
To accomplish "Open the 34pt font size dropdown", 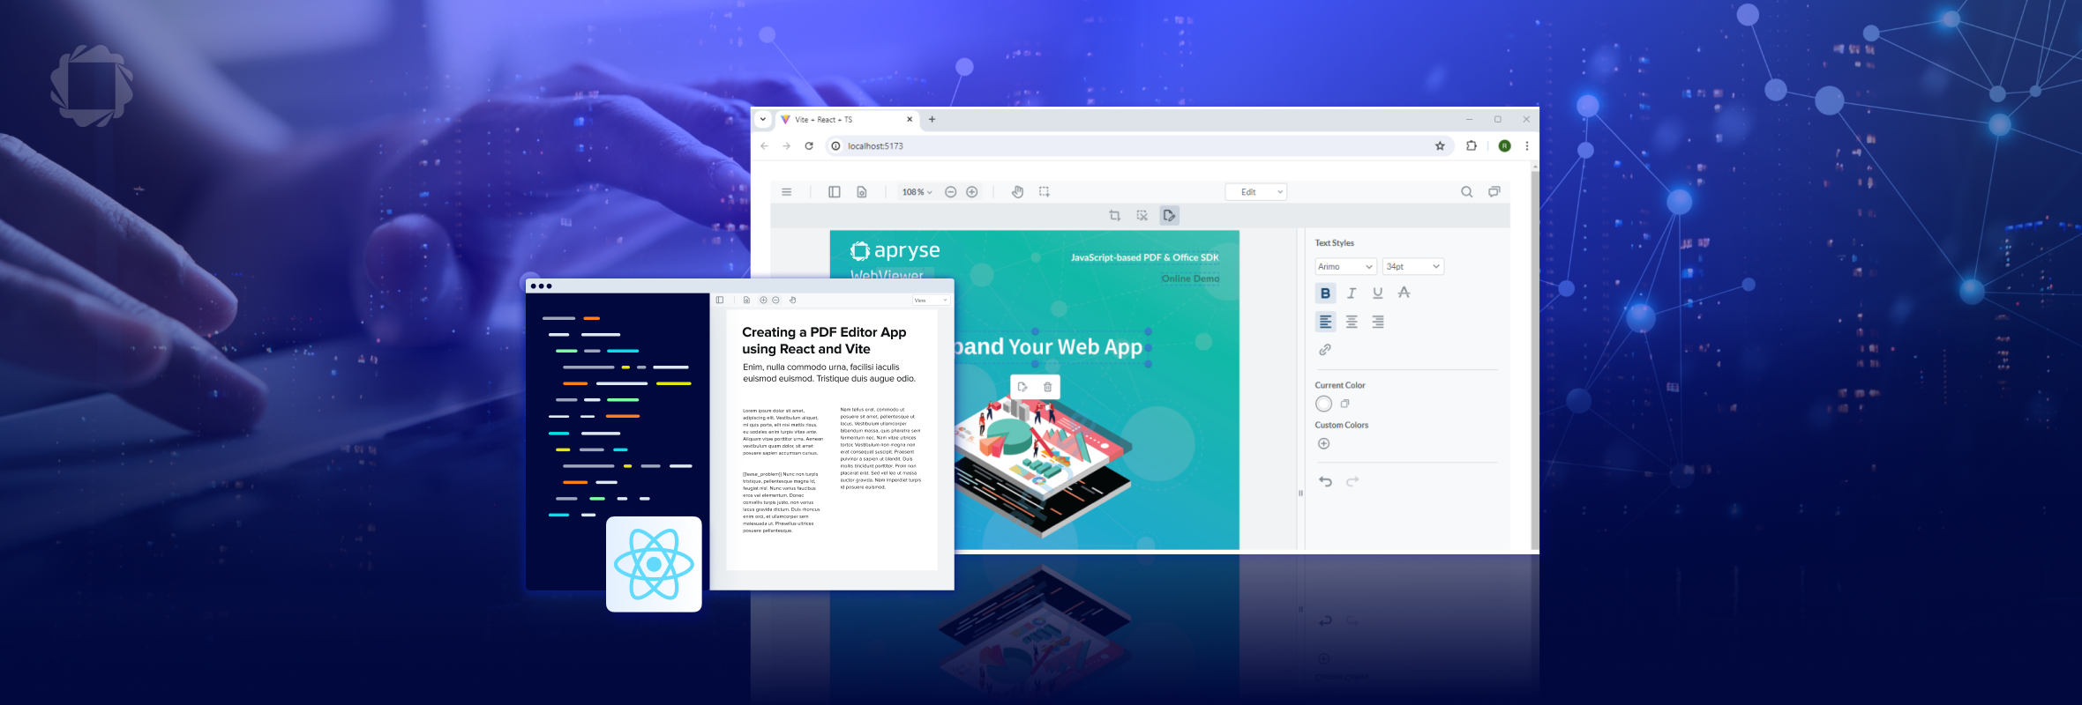I will tap(1413, 266).
